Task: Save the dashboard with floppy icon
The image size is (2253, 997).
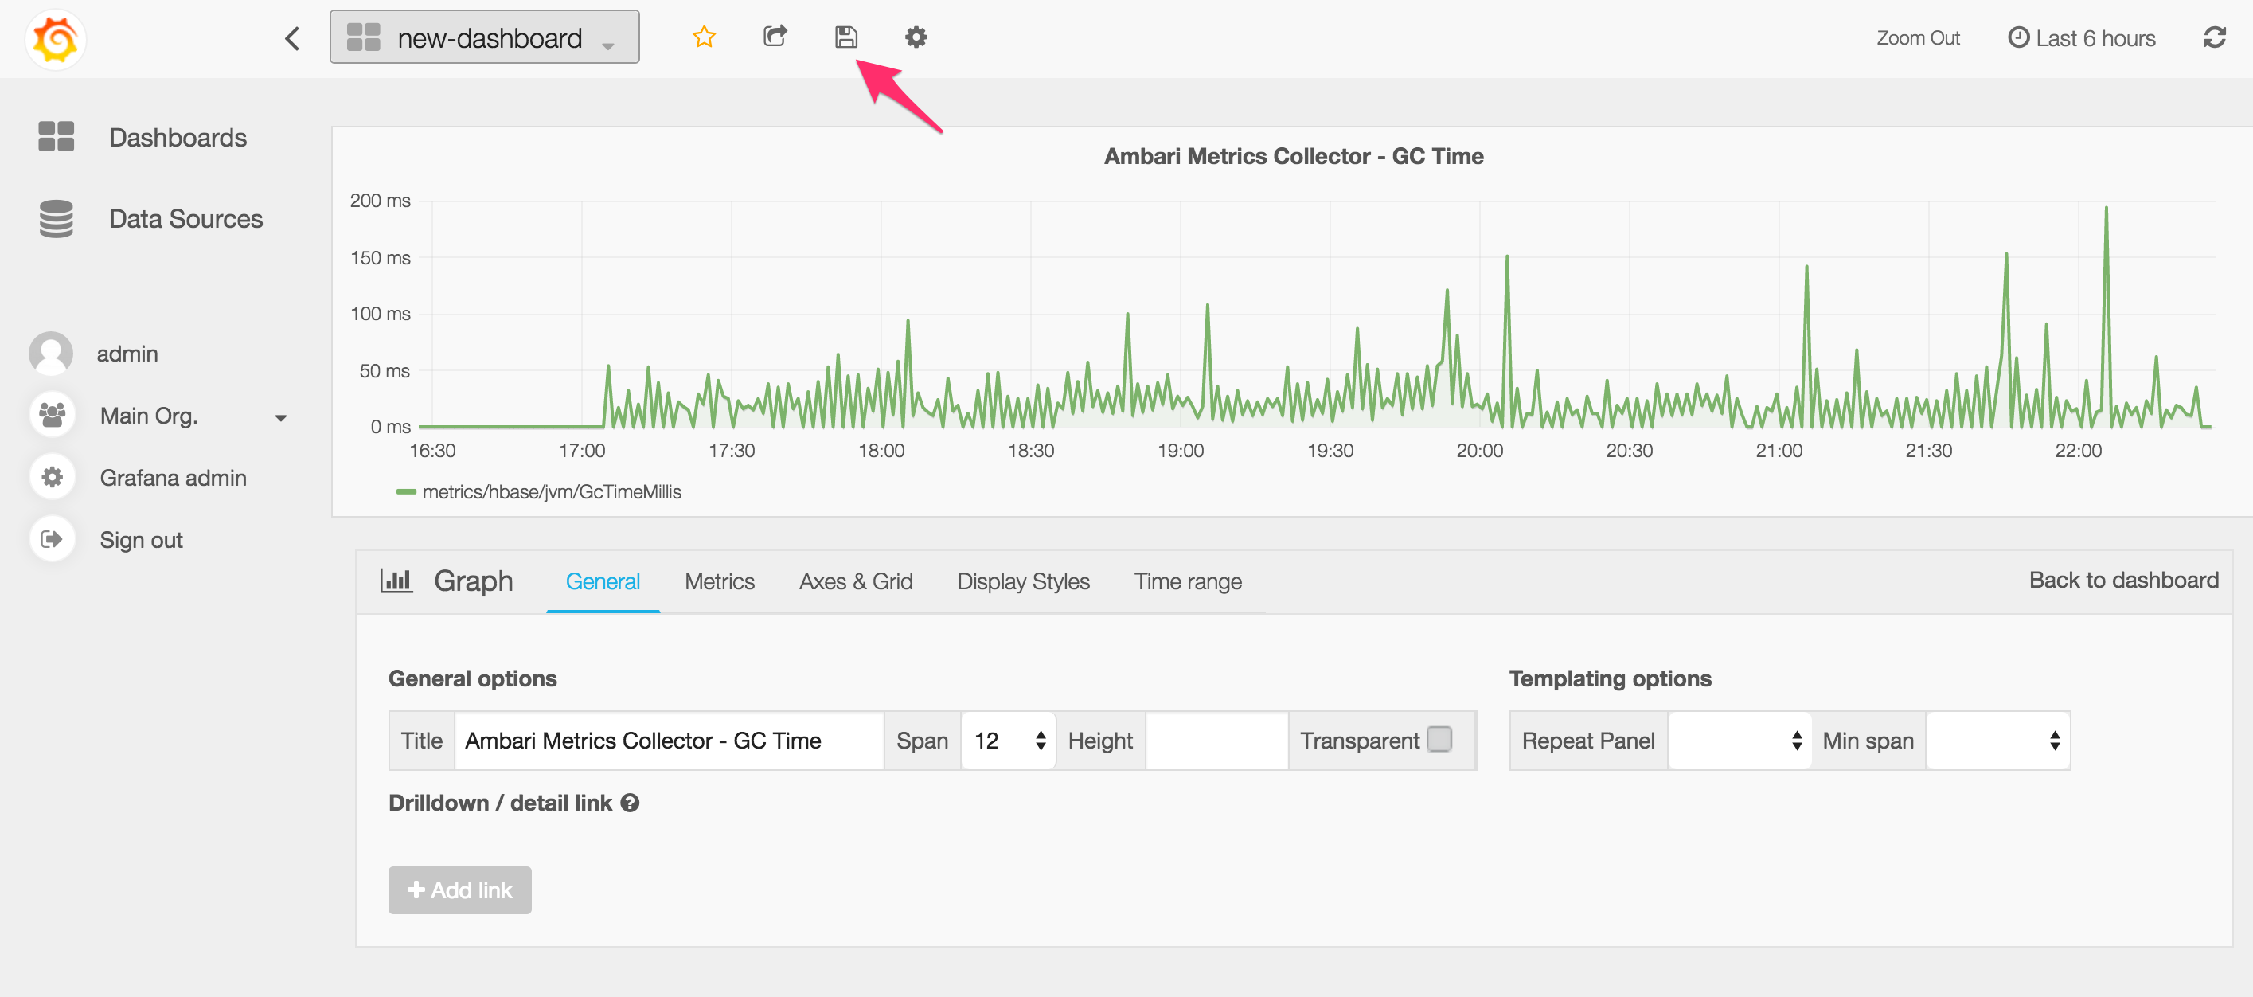Action: point(845,37)
